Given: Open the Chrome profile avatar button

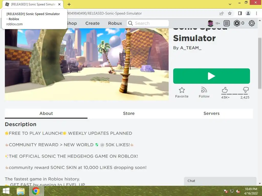Looking at the screenshot, I should (x=248, y=13).
